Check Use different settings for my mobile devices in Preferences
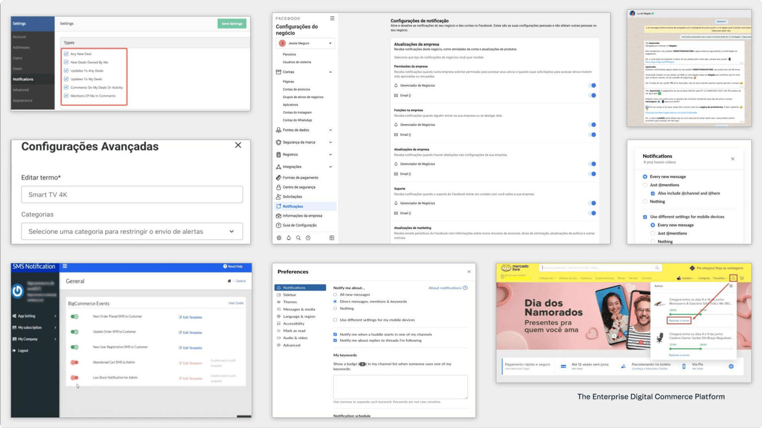This screenshot has height=428, width=762. [335, 320]
